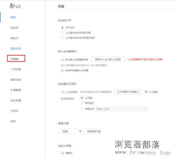The width and height of the screenshot is (175, 157).
Task: Open the 人工客服 link
Action: (153, 92)
